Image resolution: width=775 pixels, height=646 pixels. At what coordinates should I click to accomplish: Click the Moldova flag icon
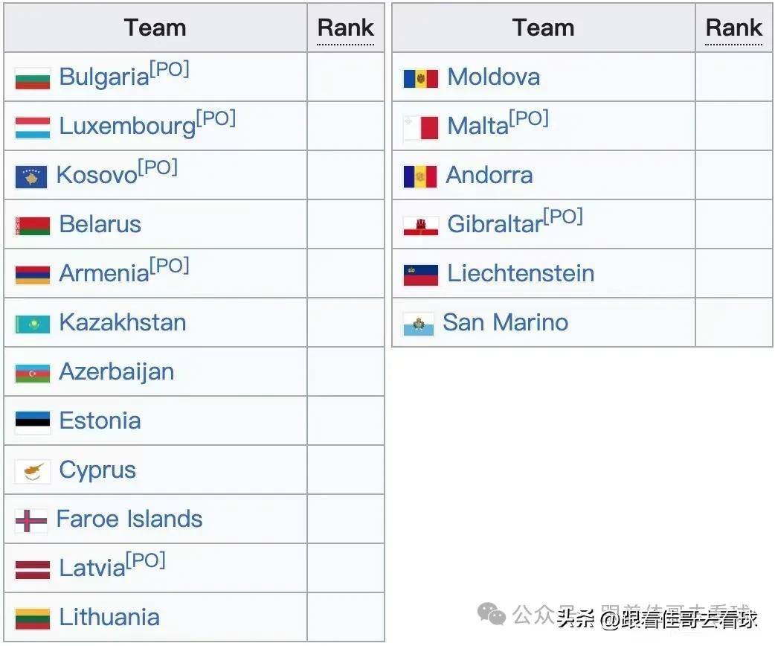pyautogui.click(x=421, y=78)
